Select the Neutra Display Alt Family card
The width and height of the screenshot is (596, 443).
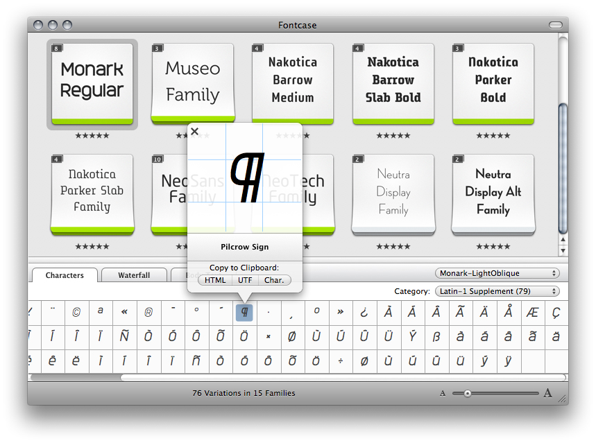(493, 195)
